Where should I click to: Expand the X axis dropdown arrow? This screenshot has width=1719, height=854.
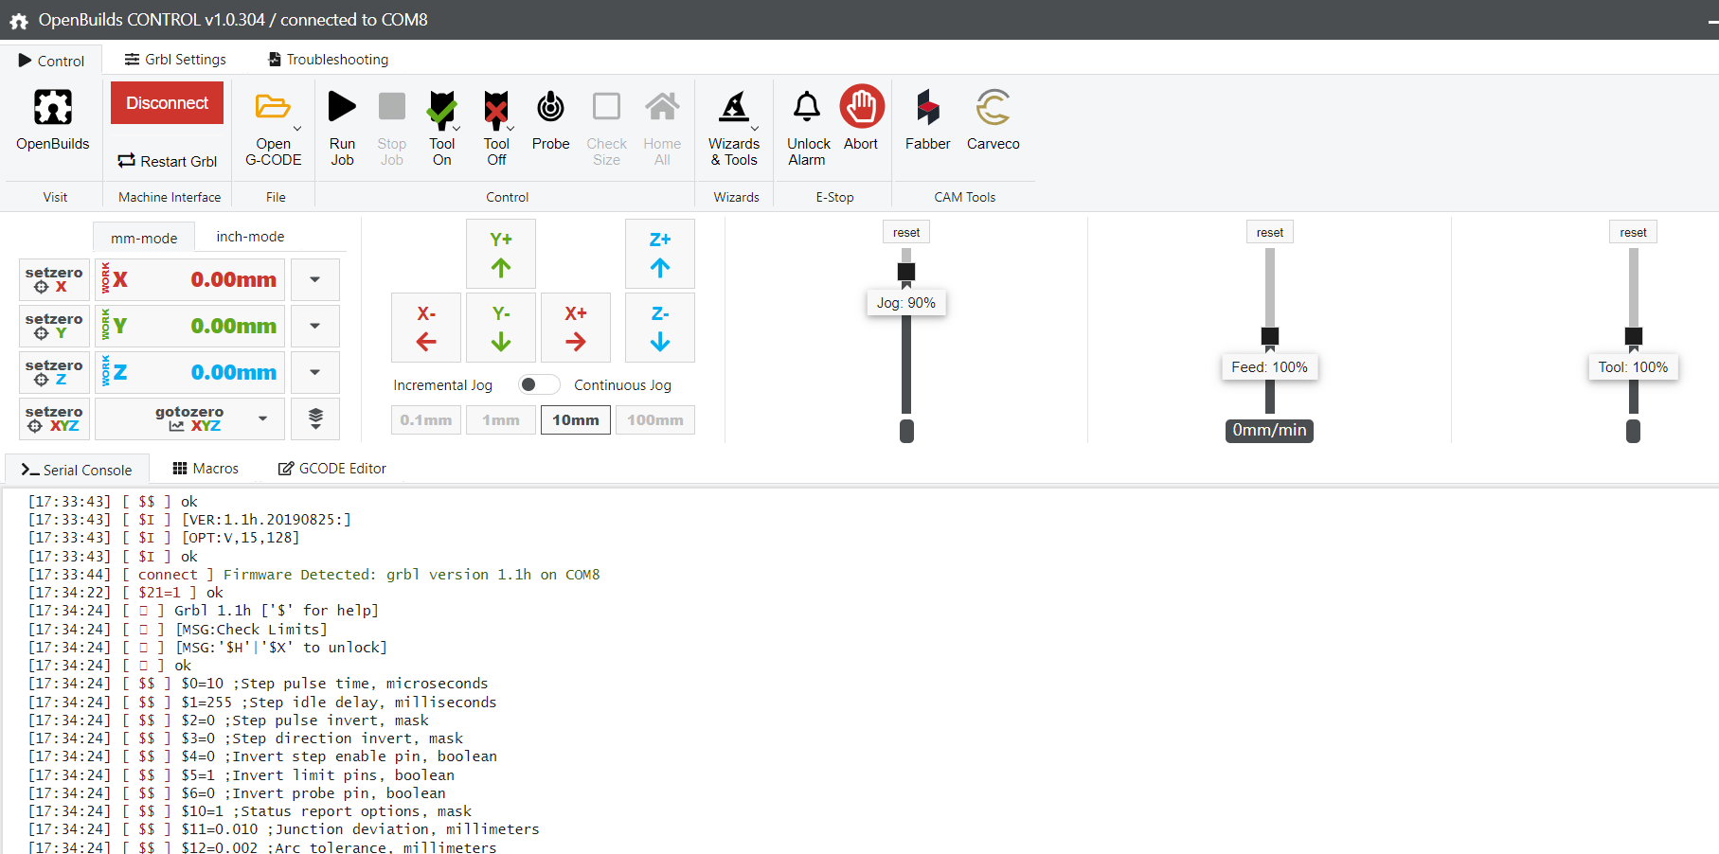pyautogui.click(x=315, y=279)
